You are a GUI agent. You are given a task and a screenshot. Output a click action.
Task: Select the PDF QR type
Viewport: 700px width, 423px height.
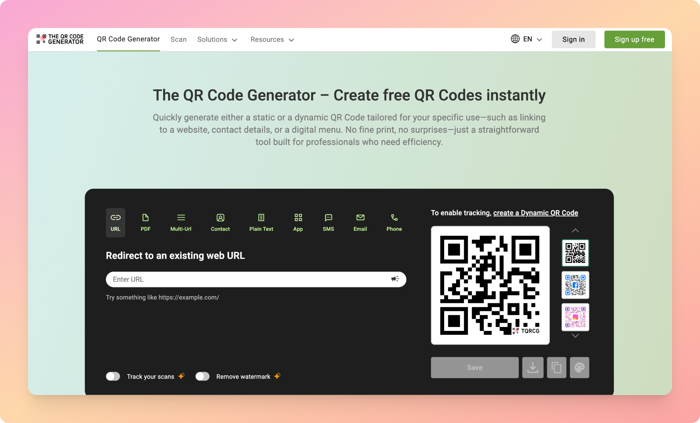(146, 223)
